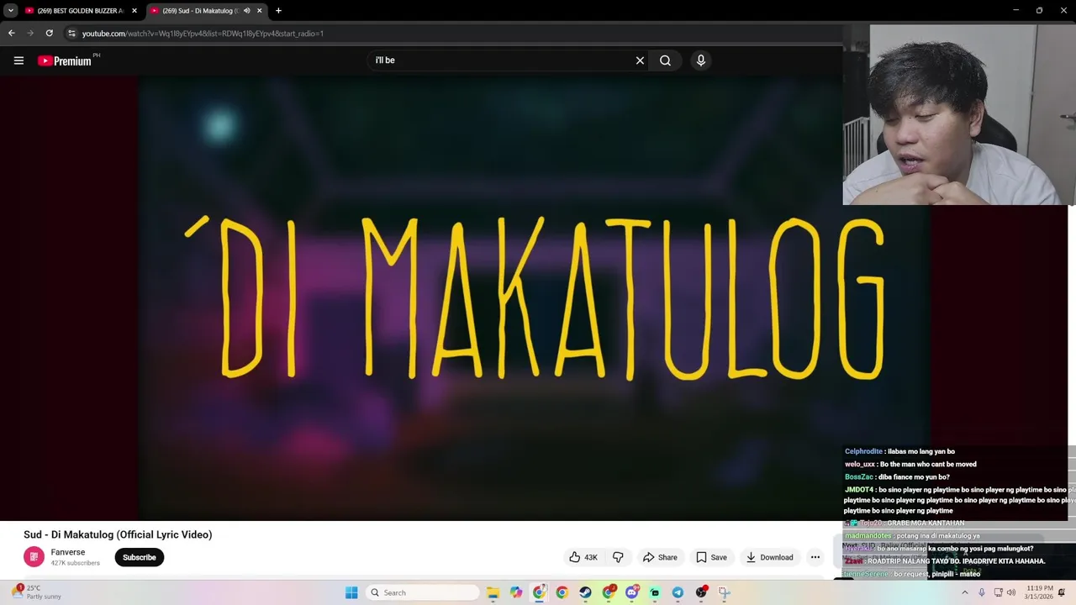Viewport: 1076px width, 605px height.
Task: Open the clock showing 11:19 PM
Action: click(x=1039, y=592)
